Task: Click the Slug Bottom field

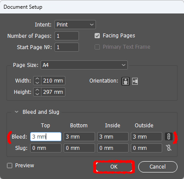Action: click(x=79, y=148)
